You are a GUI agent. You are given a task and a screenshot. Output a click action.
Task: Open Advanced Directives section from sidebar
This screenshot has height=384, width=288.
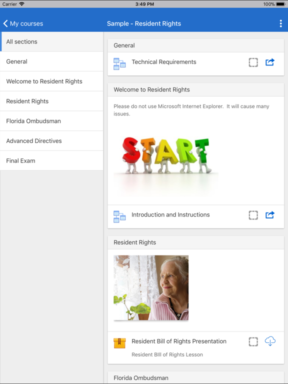tap(51, 141)
